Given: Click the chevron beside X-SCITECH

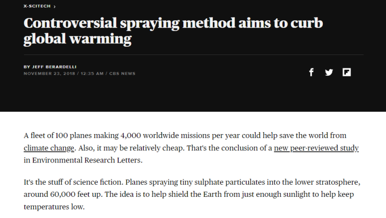Looking at the screenshot, I should (x=55, y=6).
